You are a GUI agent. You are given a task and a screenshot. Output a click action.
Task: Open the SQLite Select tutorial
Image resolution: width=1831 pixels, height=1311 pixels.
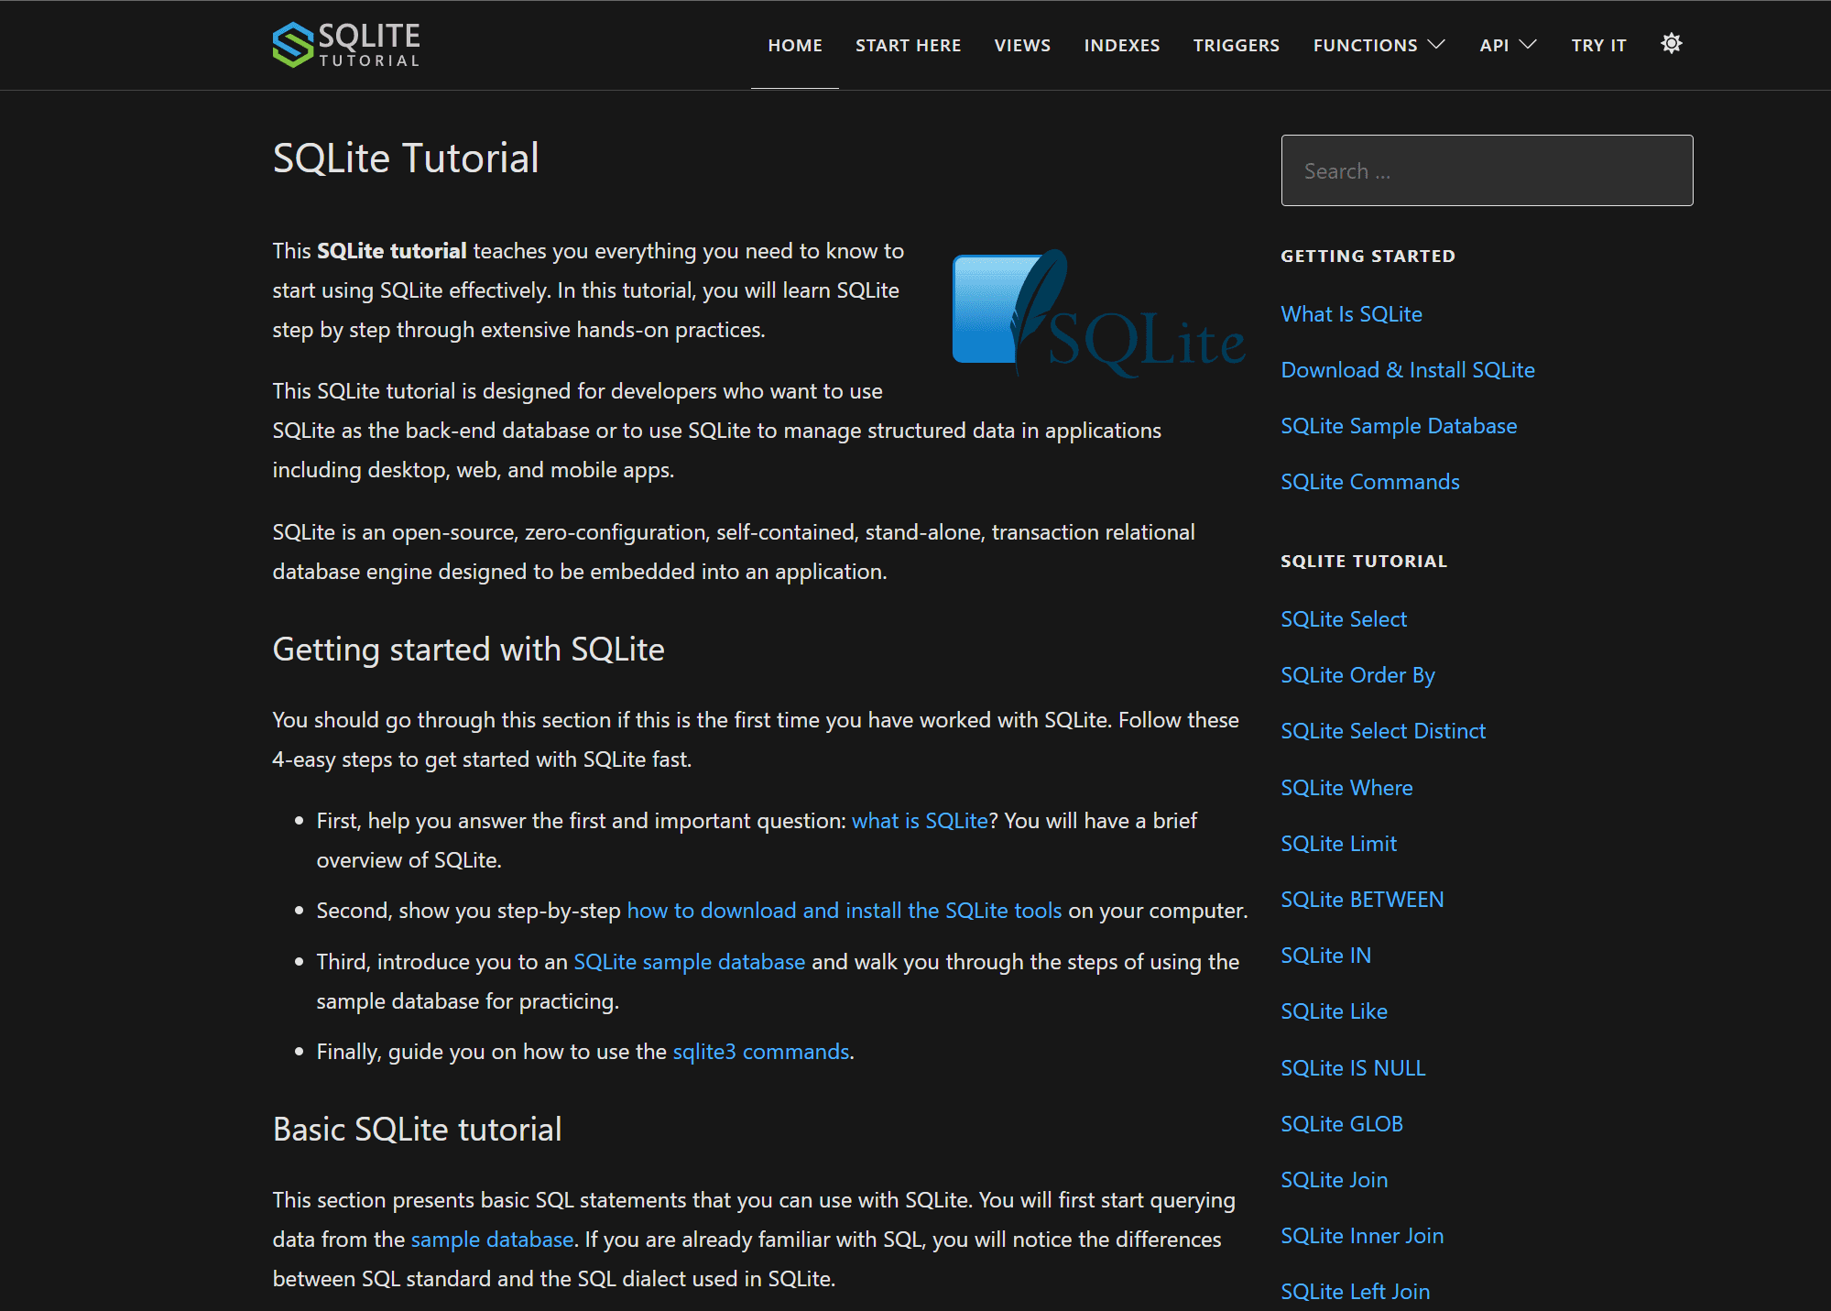coord(1343,618)
